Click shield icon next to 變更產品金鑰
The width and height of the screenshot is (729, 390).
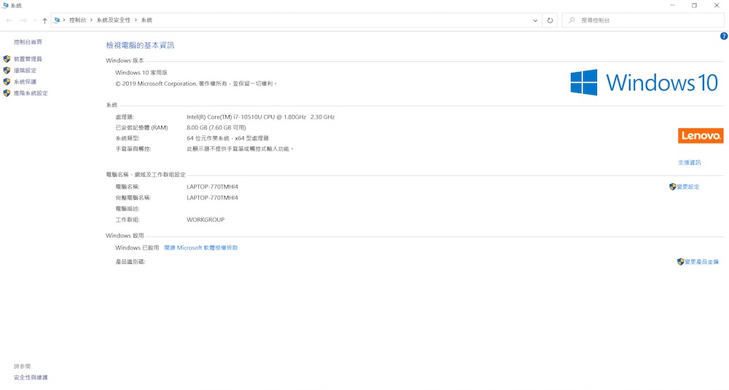click(681, 262)
